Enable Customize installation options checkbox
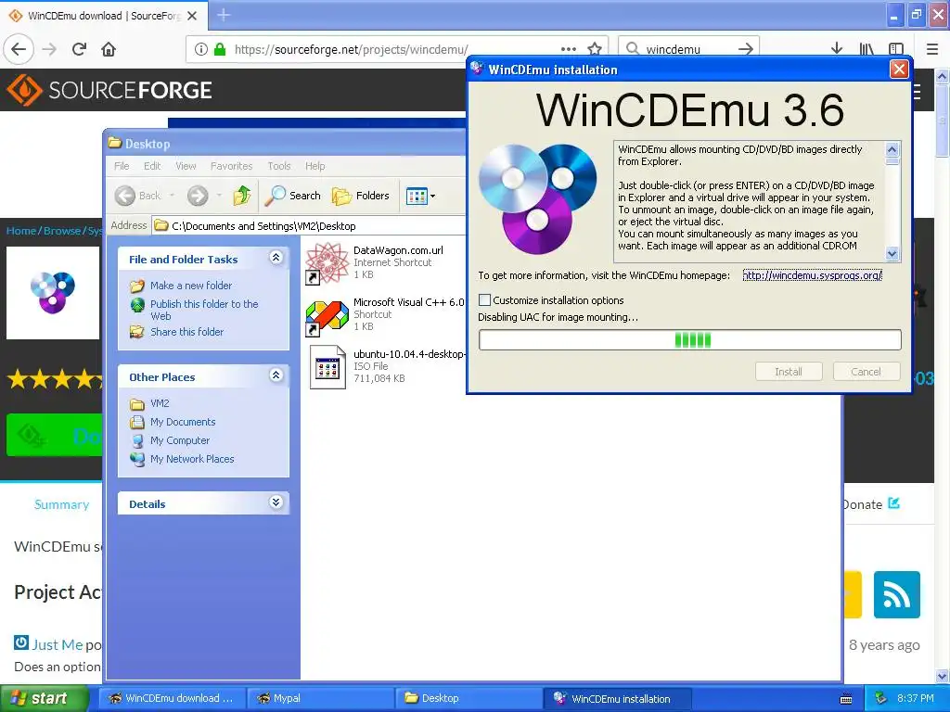 (484, 300)
